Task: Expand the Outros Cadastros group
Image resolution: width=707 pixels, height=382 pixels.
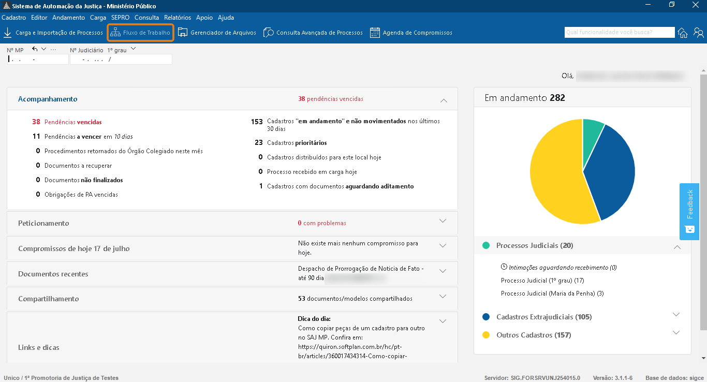Action: click(x=676, y=332)
